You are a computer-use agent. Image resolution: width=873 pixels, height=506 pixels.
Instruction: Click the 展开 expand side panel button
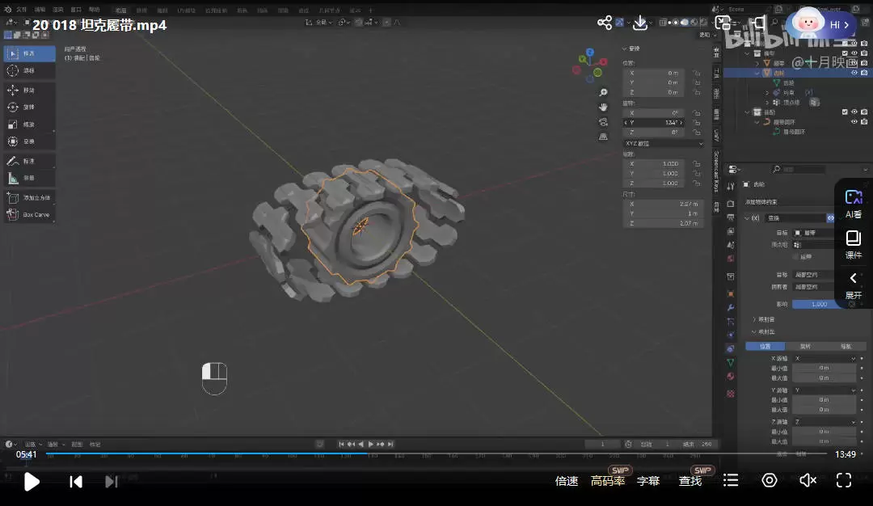pos(853,285)
